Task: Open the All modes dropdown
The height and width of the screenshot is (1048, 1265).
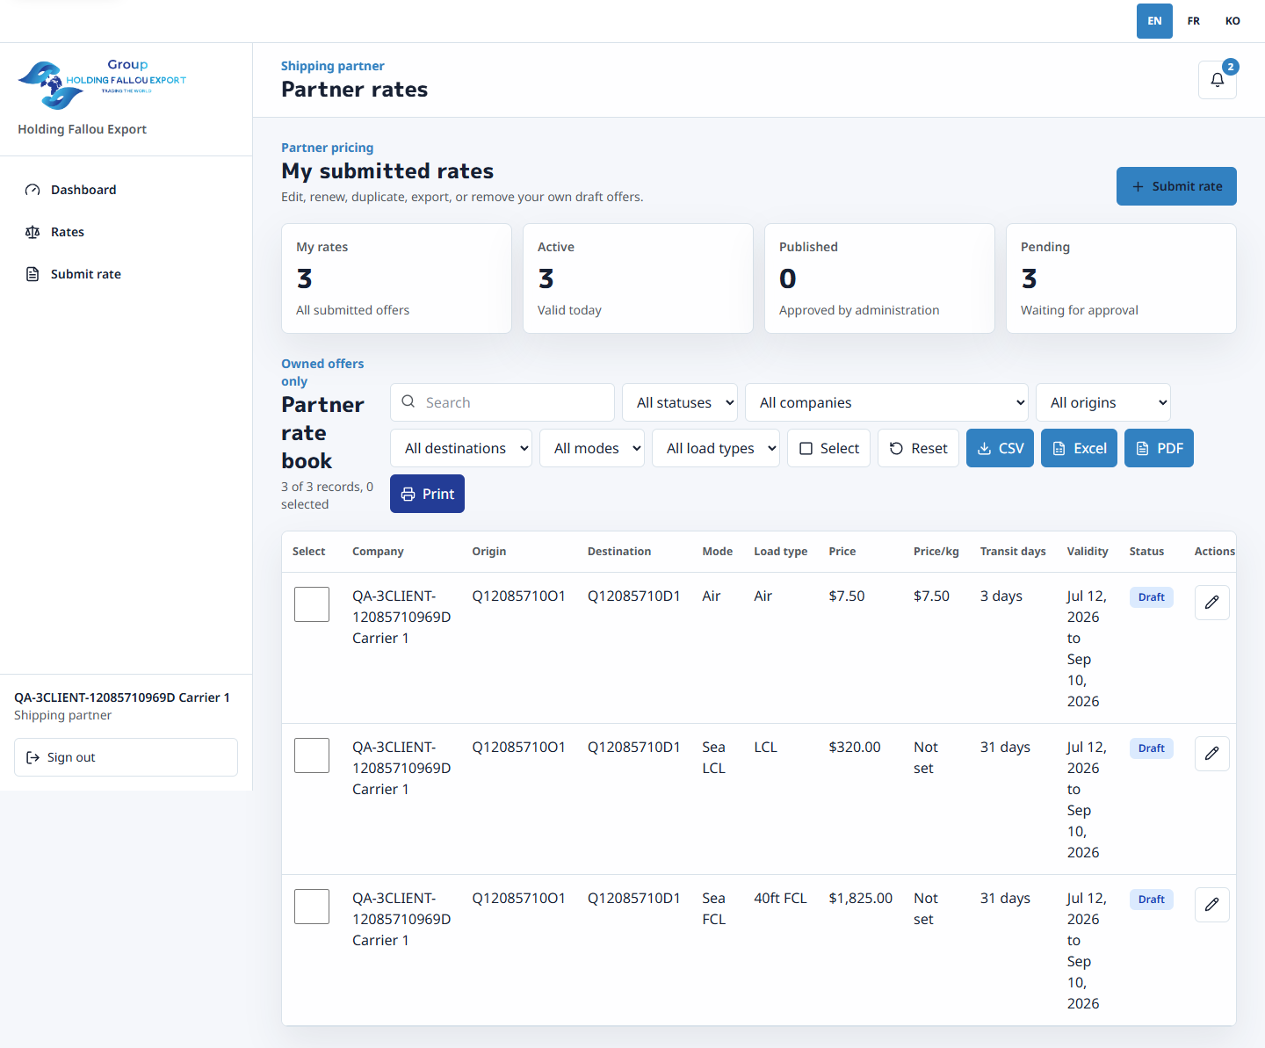Action: [592, 448]
